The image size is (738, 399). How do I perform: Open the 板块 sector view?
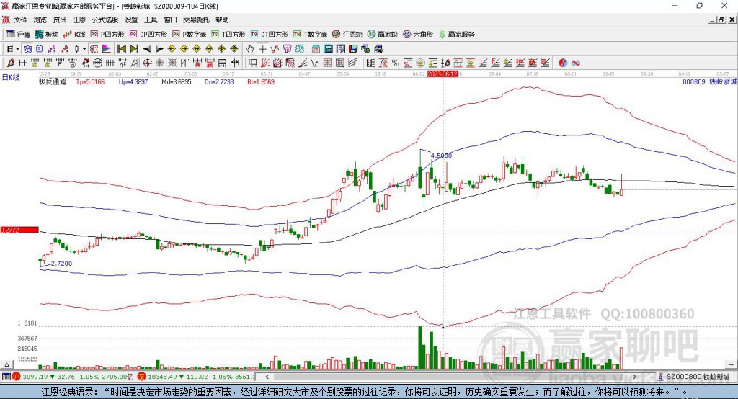click(47, 35)
